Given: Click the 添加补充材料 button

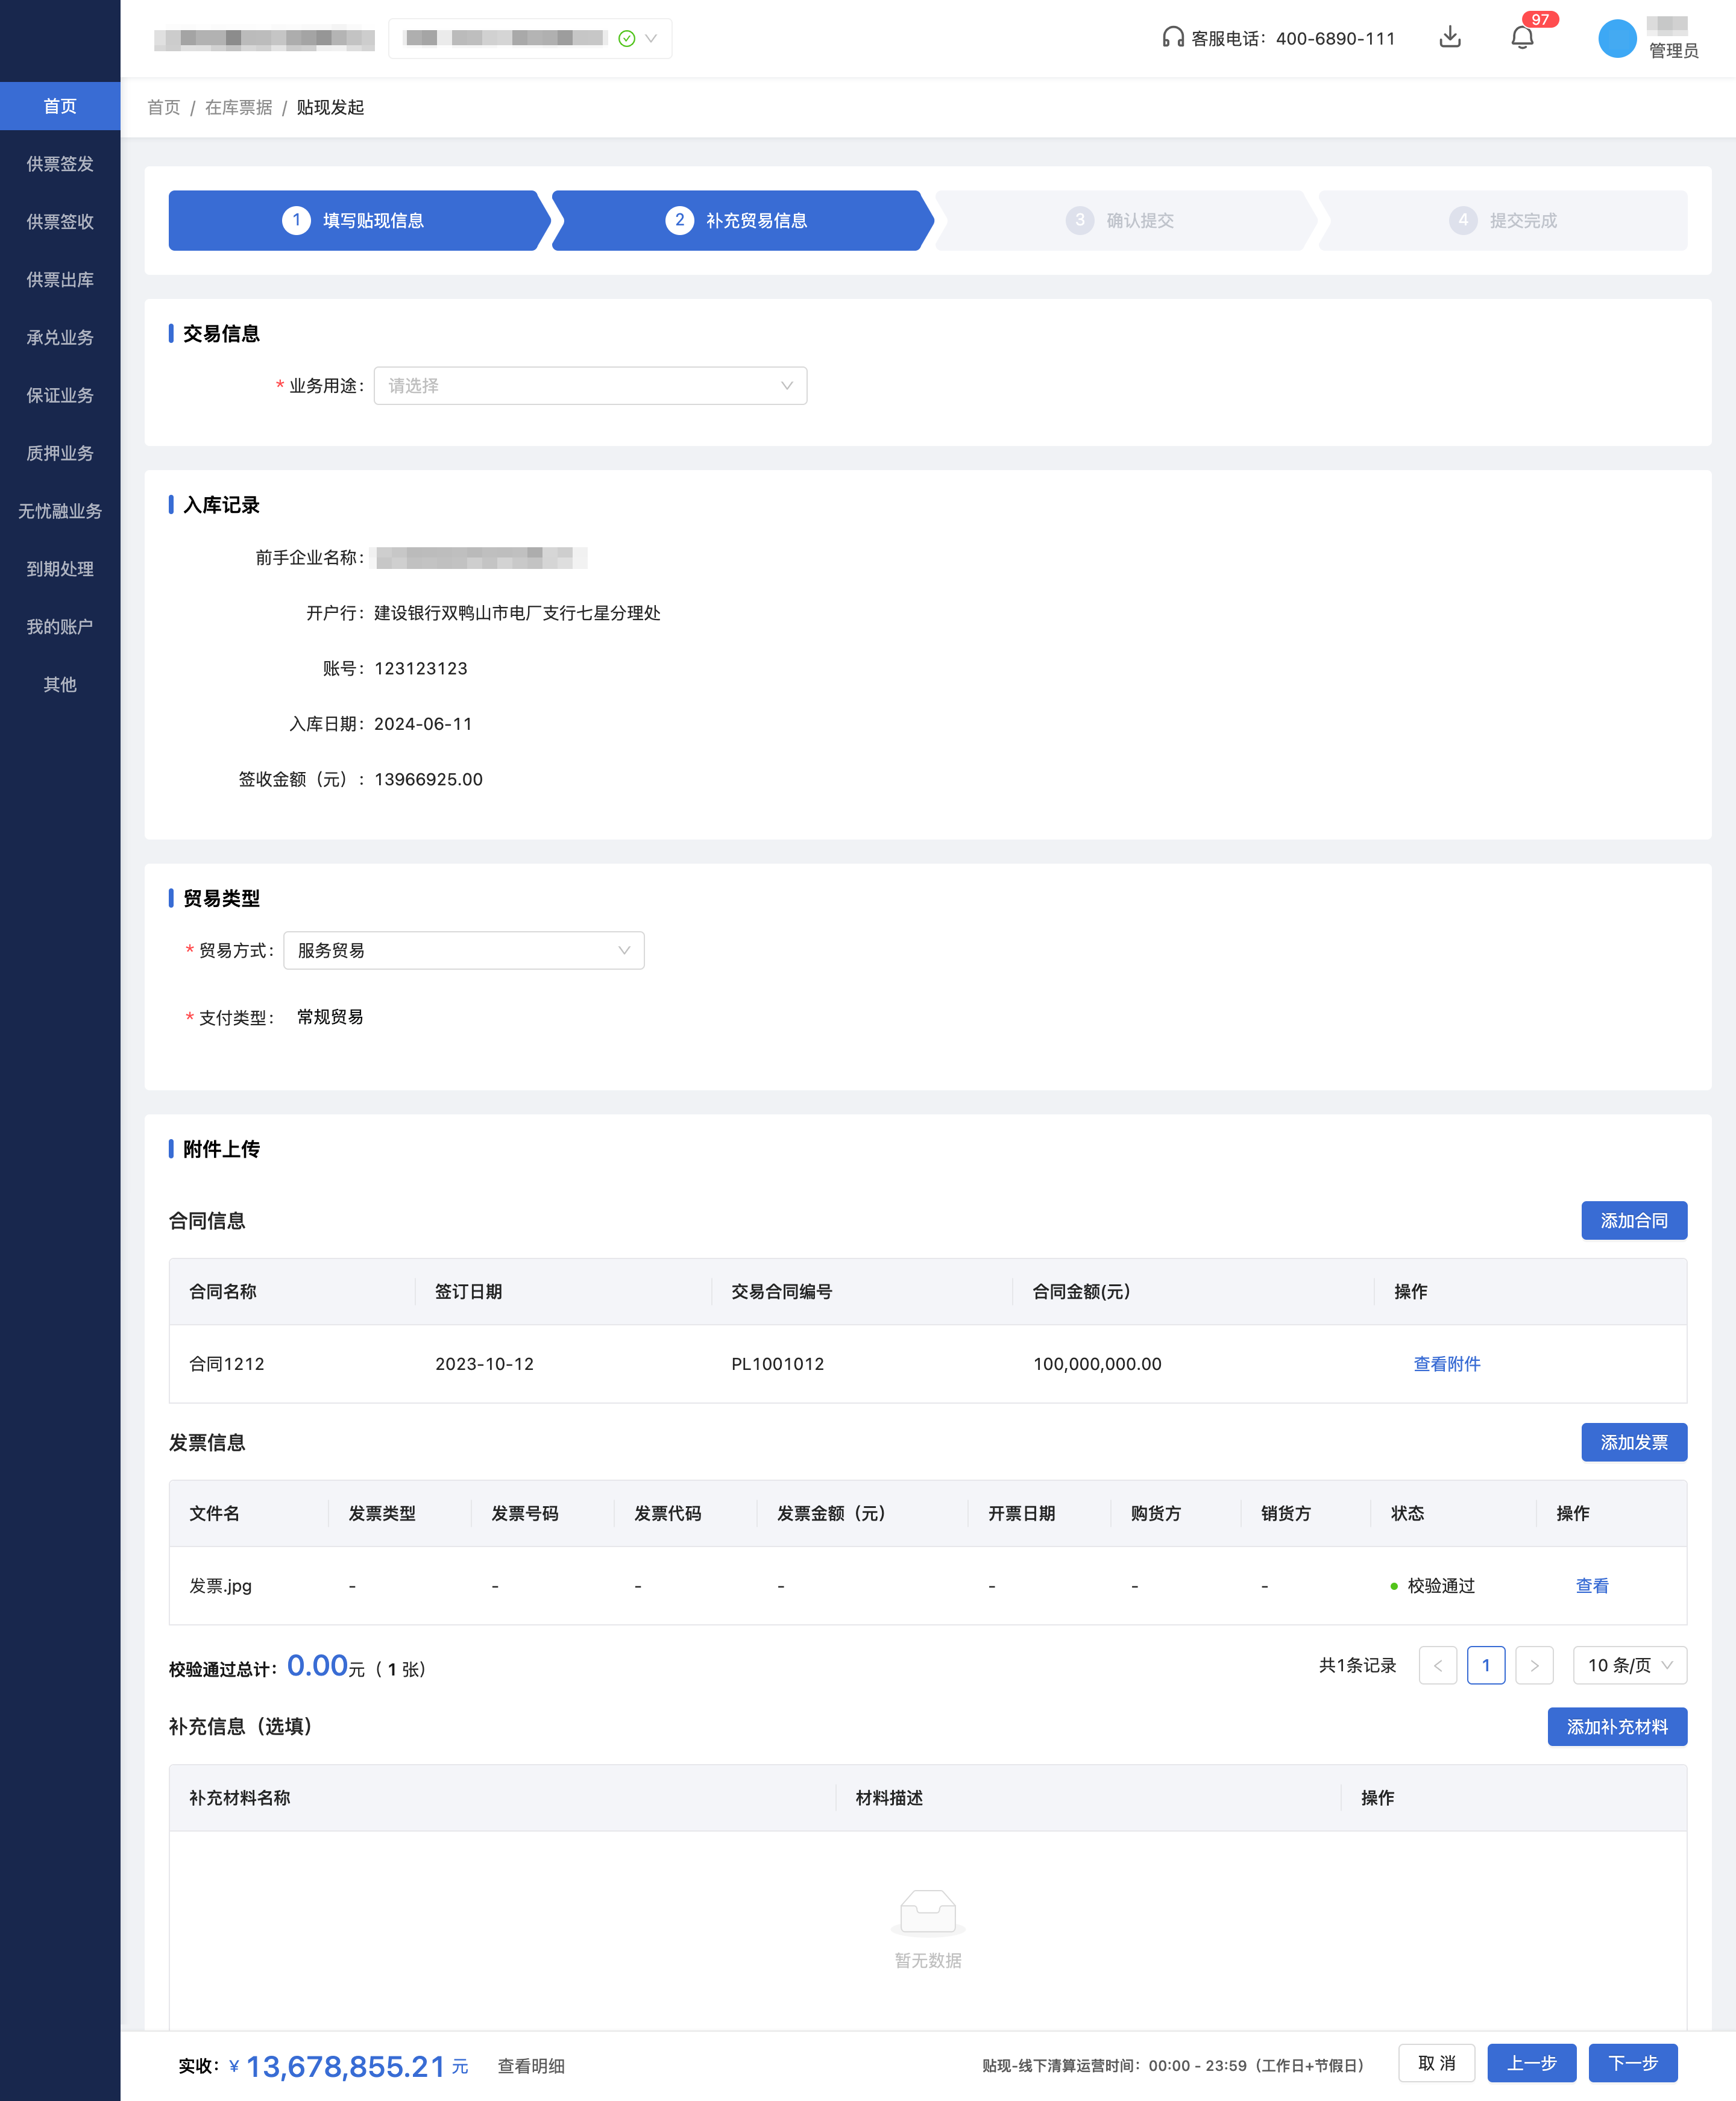Looking at the screenshot, I should pos(1617,1727).
